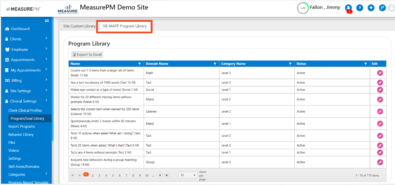
Task: Expand the Appointments sidebar menu
Action: 47,59
